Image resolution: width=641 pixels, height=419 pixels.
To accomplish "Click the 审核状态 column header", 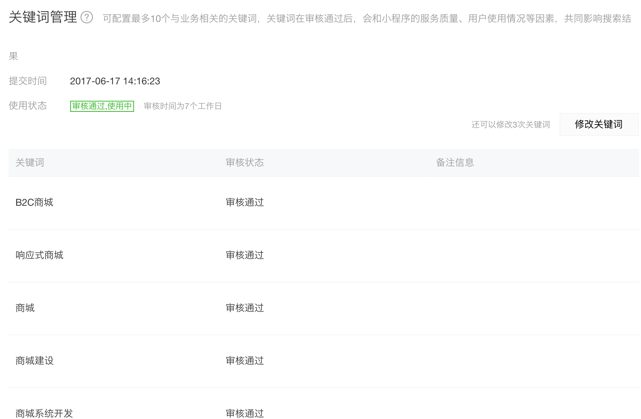I will (x=245, y=163).
